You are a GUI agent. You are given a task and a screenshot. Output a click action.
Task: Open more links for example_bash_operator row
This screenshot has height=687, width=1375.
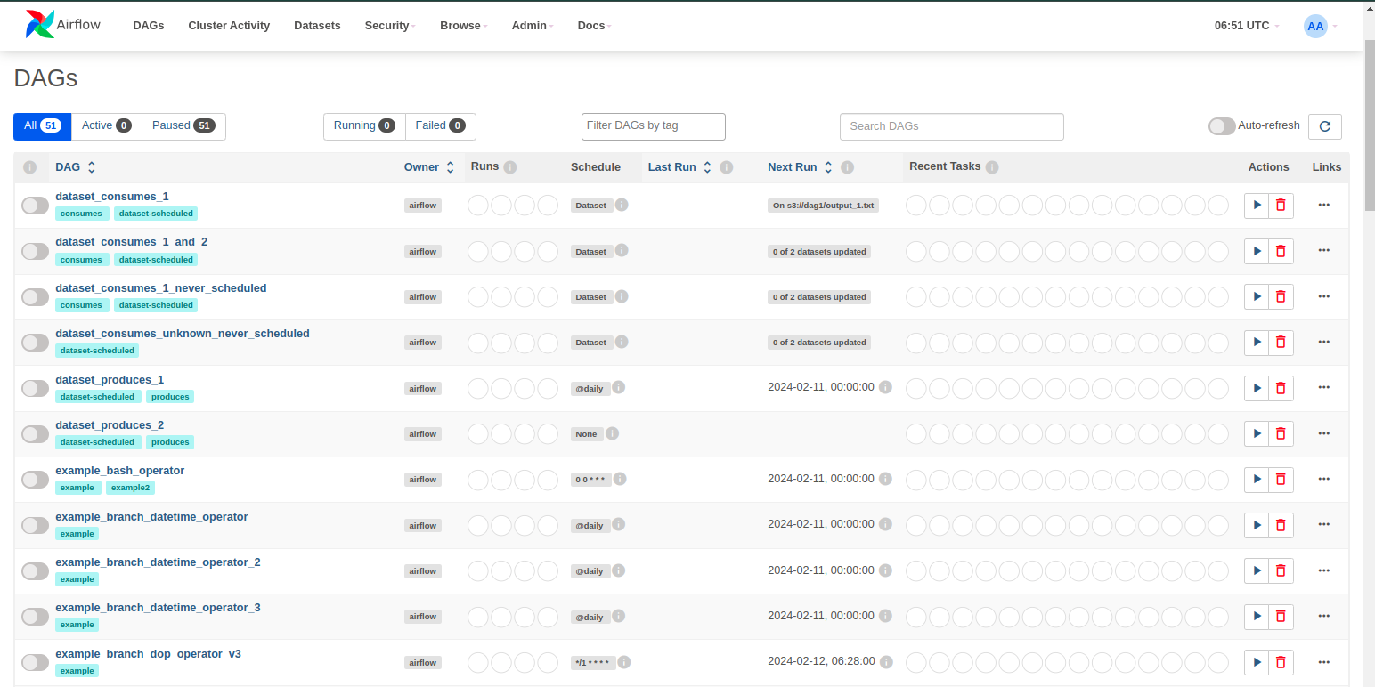tap(1323, 479)
